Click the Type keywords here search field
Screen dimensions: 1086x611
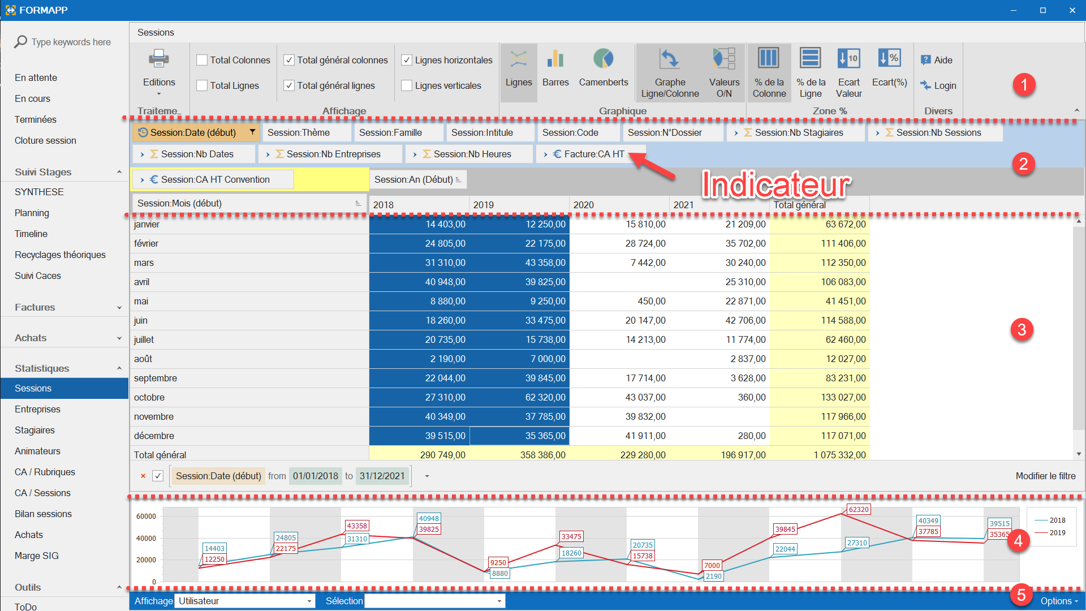pyautogui.click(x=71, y=42)
